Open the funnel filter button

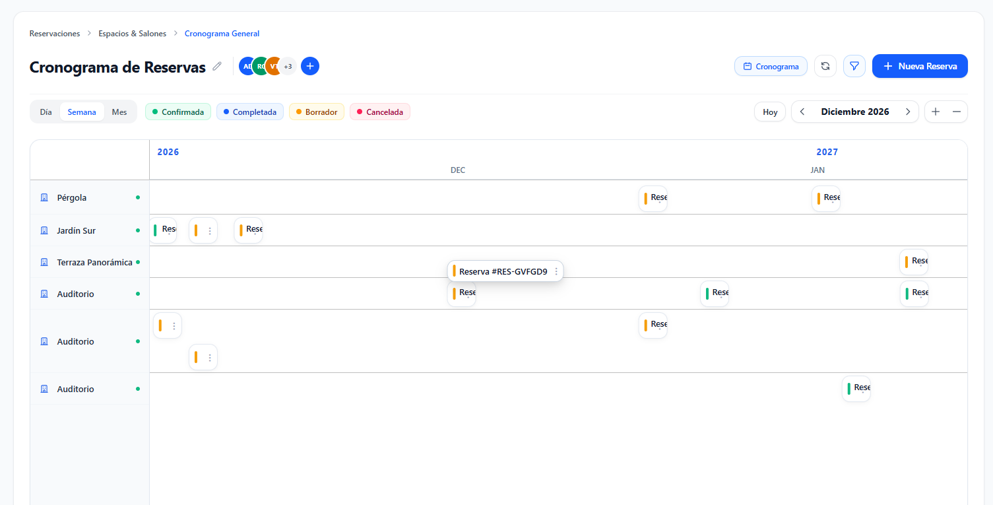click(x=854, y=66)
